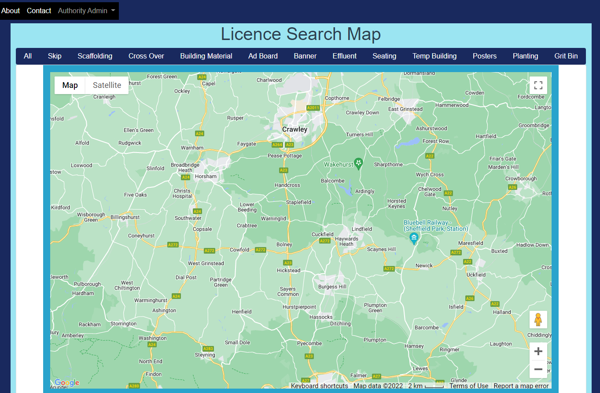Select the Grit Bin licence category

tap(566, 56)
